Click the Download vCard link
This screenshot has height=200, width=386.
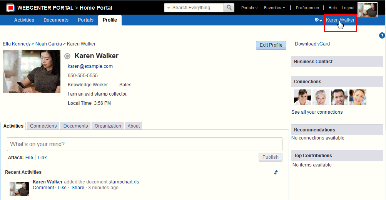tap(312, 44)
